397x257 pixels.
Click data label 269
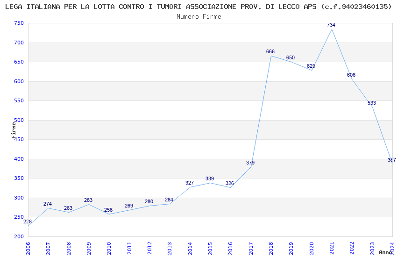[129, 206]
